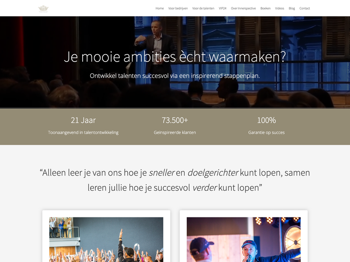Open the Videos page
The height and width of the screenshot is (262, 350).
280,8
